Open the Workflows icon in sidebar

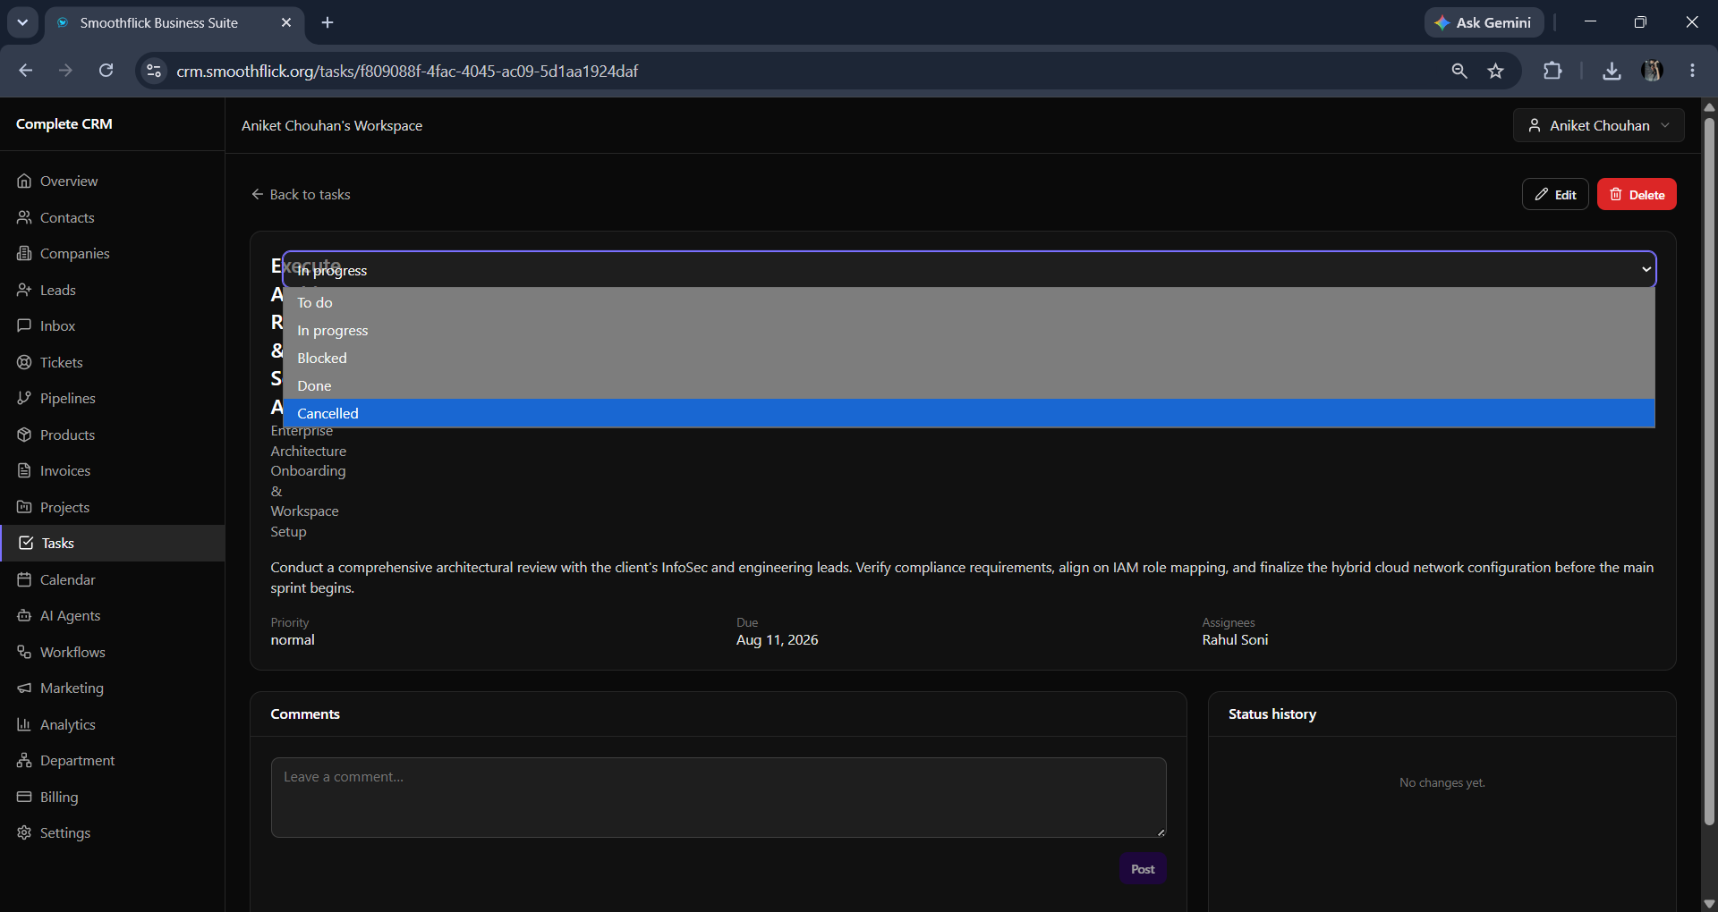click(x=24, y=652)
